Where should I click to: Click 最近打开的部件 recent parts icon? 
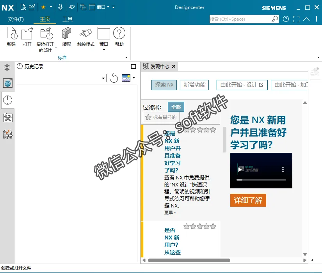pos(46,33)
